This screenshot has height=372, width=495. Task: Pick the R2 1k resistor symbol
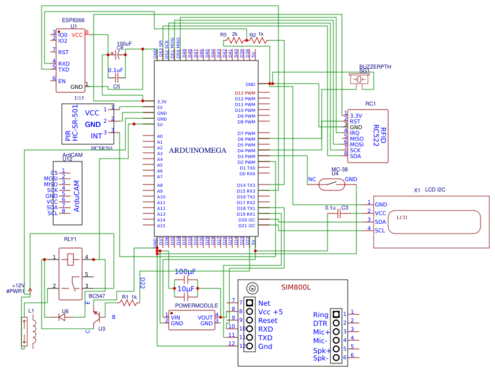point(258,41)
